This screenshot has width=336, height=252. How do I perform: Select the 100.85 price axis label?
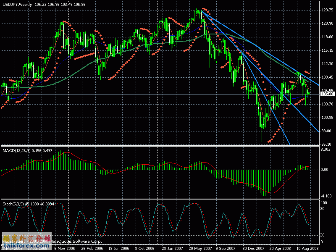click(x=328, y=118)
